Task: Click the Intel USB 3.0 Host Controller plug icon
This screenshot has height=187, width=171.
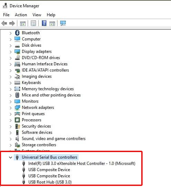Action: tap(24, 163)
